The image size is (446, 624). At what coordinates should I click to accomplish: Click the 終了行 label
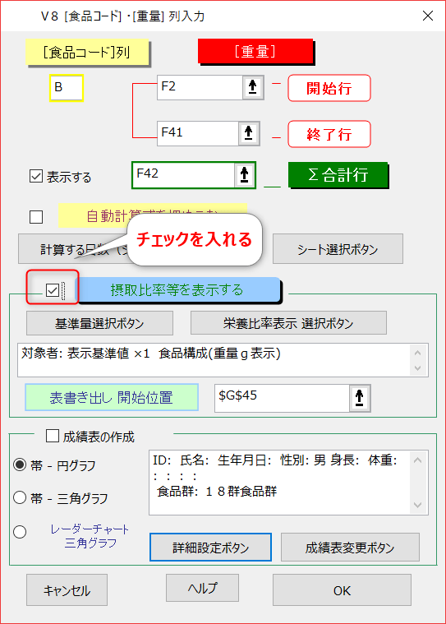329,134
